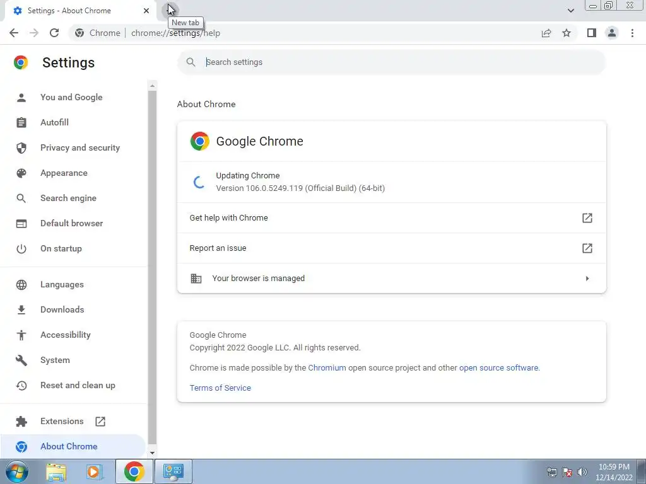The height and width of the screenshot is (484, 646).
Task: Open You and Google settings
Action: (x=71, y=98)
